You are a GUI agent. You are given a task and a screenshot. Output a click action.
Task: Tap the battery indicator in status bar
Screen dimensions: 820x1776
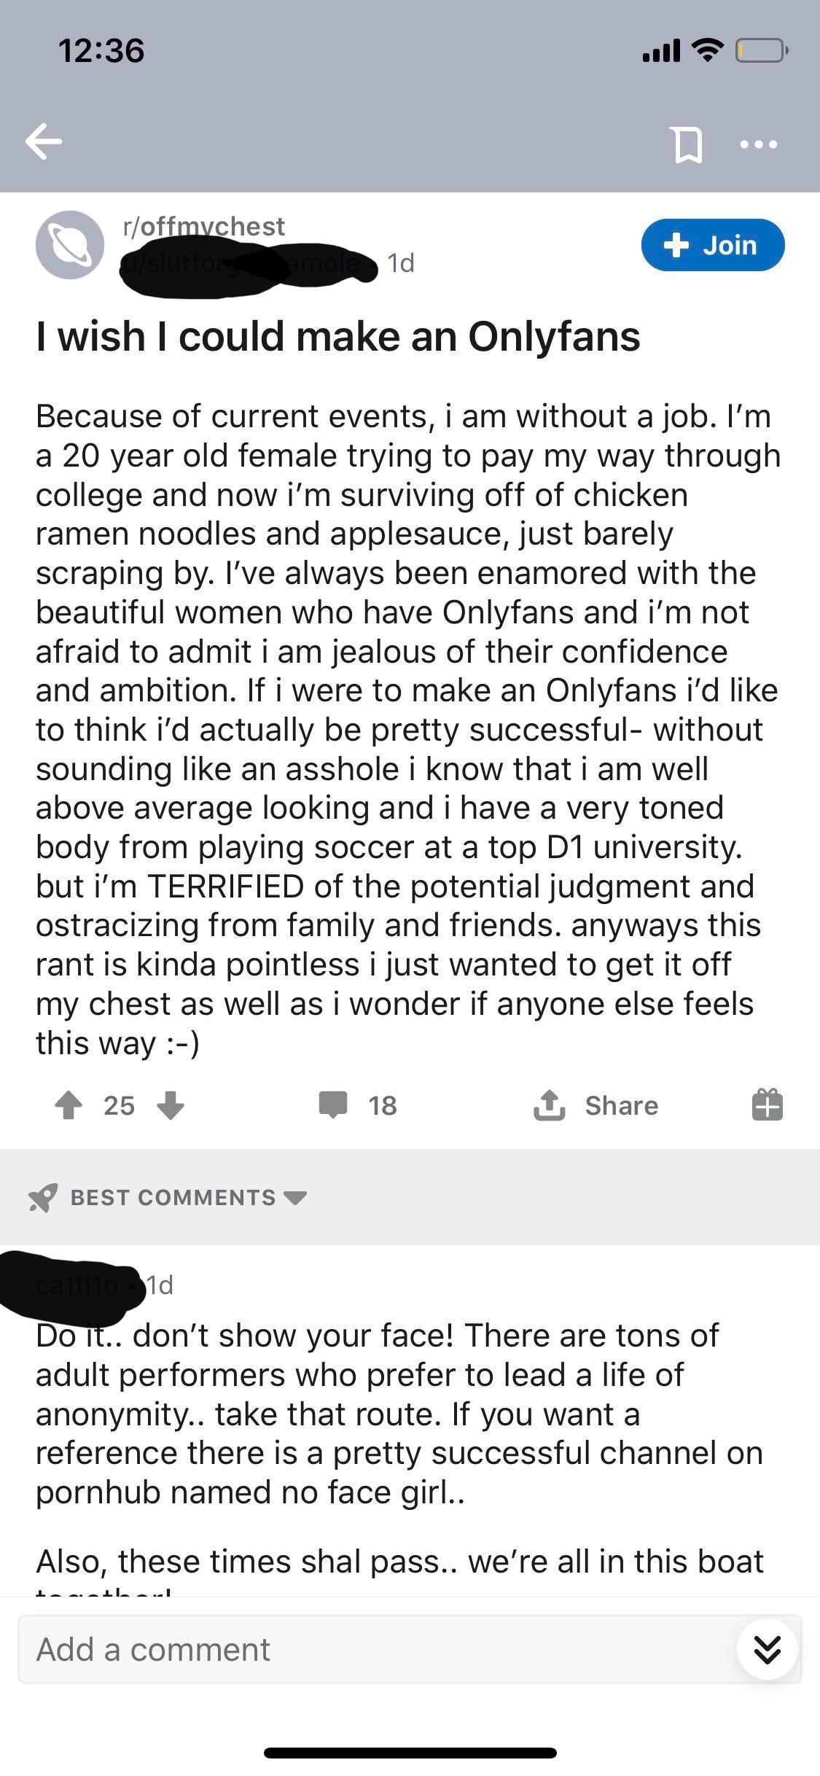760,50
